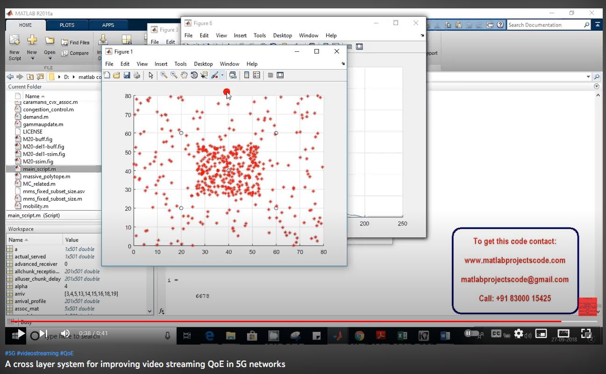Insert Legend via toolbar icon
Viewport: 606px width, 374px height.
257,75
